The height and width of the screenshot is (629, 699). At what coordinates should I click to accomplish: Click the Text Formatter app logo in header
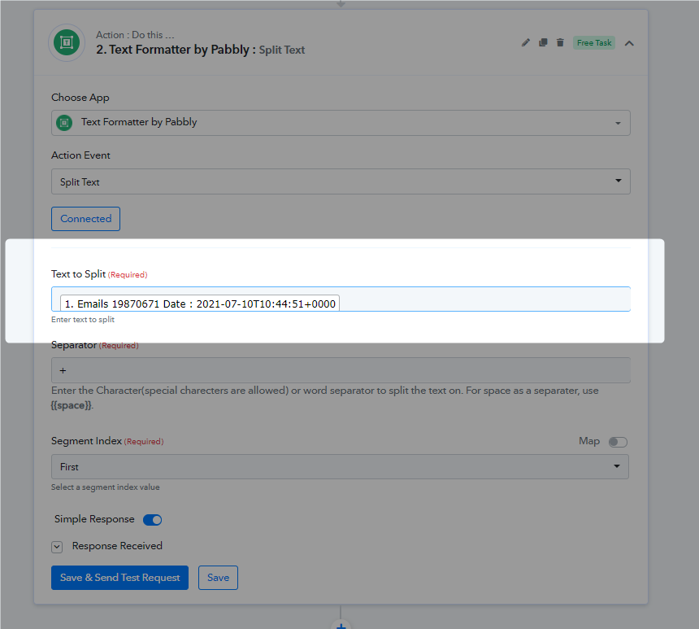pos(67,42)
